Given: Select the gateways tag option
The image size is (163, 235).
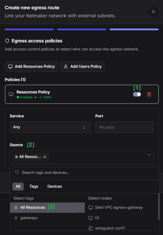Looking at the screenshot, I should click(x=47, y=218).
